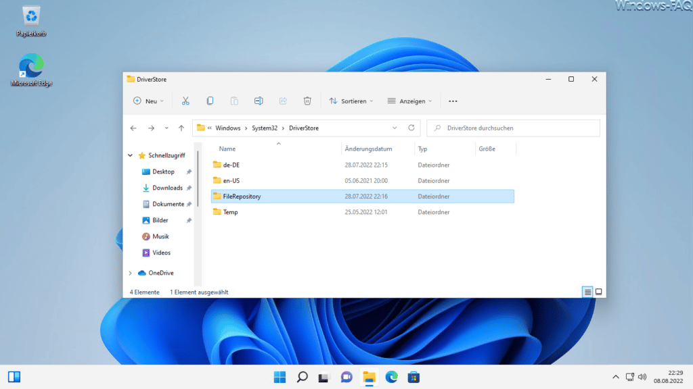Screen dimensions: 693x389
Task: Select Bilder in quick access
Action: [160, 220]
